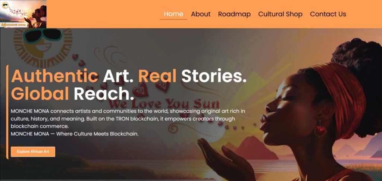Open the Roadmap menu item

click(x=234, y=14)
